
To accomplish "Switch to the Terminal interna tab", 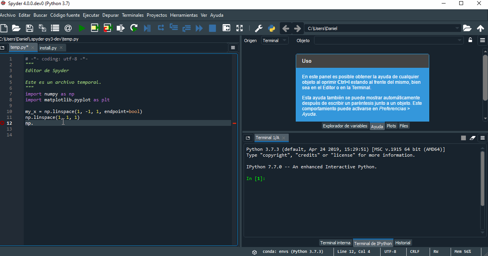I will [335, 243].
